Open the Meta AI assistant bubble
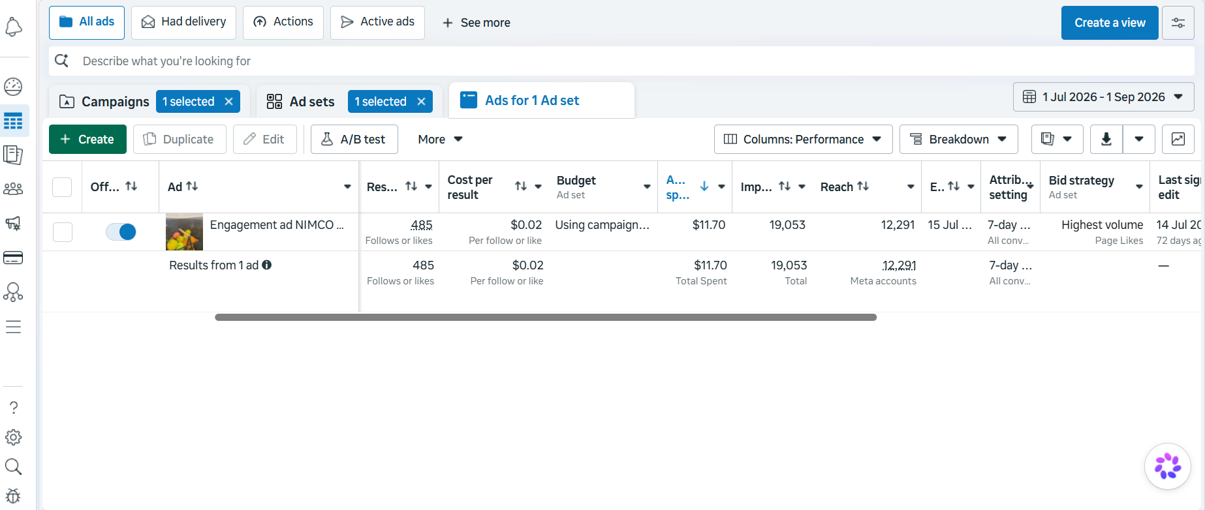The image size is (1205, 510). coord(1168,466)
